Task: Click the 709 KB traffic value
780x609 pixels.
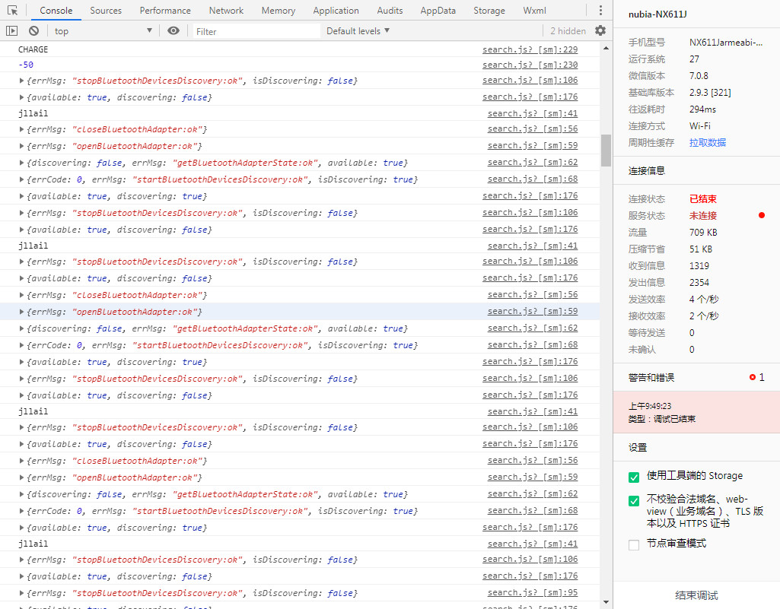Action: [x=703, y=232]
